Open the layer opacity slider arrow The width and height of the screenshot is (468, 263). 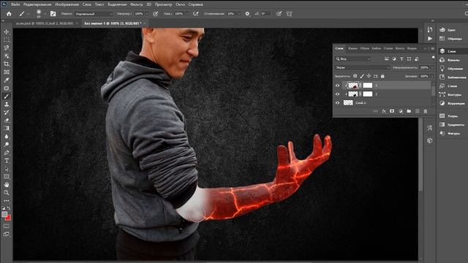click(x=432, y=68)
